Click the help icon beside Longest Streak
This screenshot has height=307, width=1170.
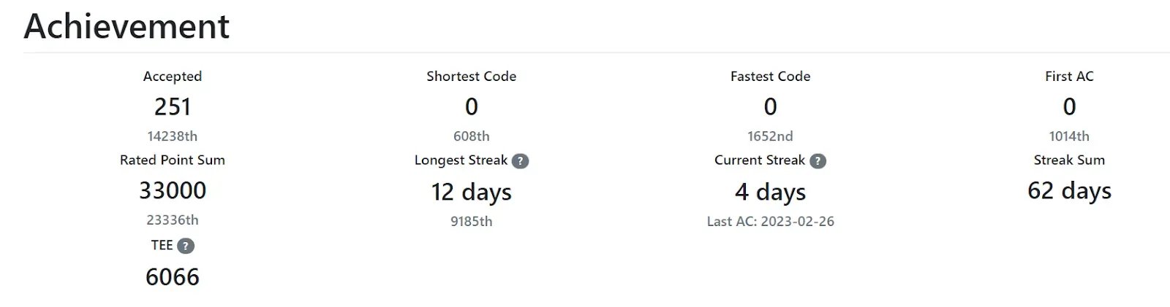(520, 161)
